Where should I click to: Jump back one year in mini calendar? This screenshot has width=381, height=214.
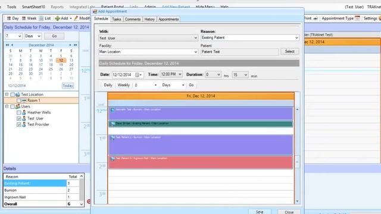pyautogui.click(x=7, y=45)
